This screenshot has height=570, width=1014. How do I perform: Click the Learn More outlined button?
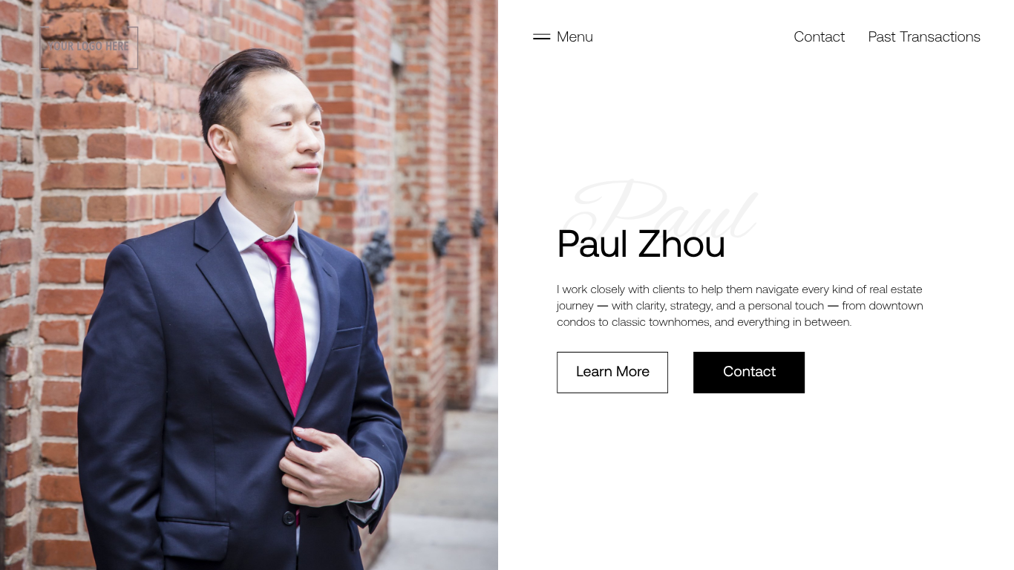(x=612, y=373)
